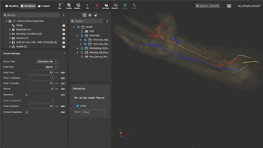Expand the Sensors (1) node
The width and height of the screenshot is (263, 148).
10,38
